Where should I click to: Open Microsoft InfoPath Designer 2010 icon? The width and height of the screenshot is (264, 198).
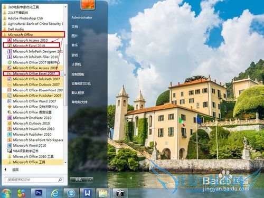pyautogui.click(x=10, y=51)
